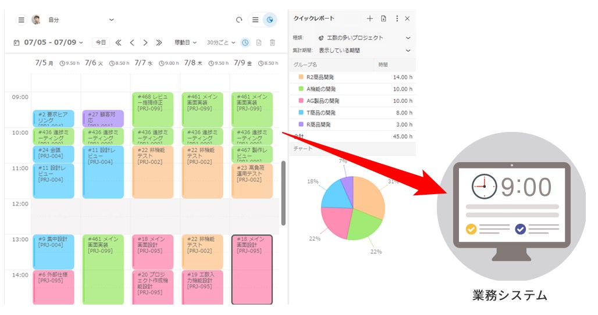The height and width of the screenshot is (315, 598).
Task: Click the 今日 button
Action: 101,42
